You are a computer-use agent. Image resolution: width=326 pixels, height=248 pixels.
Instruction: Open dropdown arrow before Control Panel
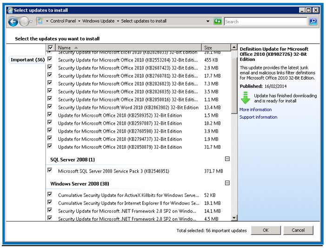47,21
